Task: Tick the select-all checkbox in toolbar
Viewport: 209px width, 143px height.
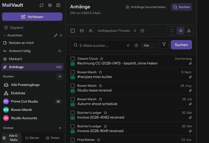Action: pos(72,31)
